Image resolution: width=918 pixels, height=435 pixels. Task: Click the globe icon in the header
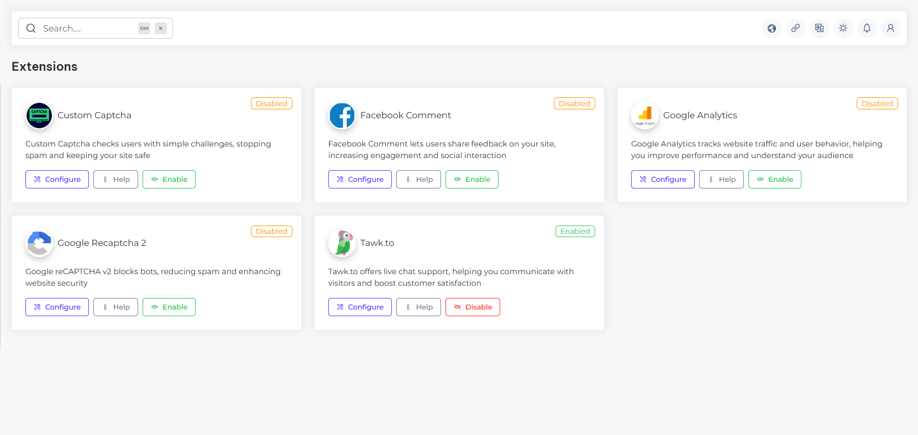click(772, 28)
